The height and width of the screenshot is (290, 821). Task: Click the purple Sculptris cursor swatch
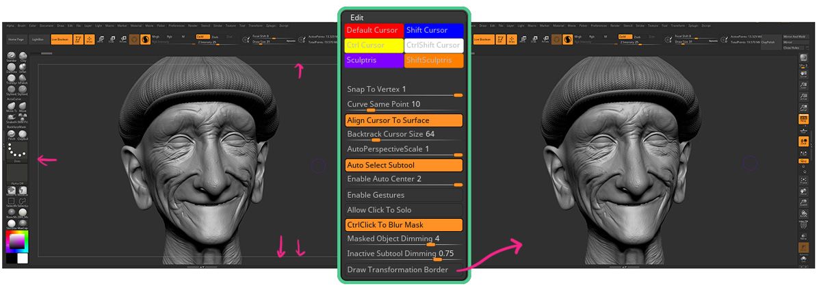pyautogui.click(x=374, y=60)
